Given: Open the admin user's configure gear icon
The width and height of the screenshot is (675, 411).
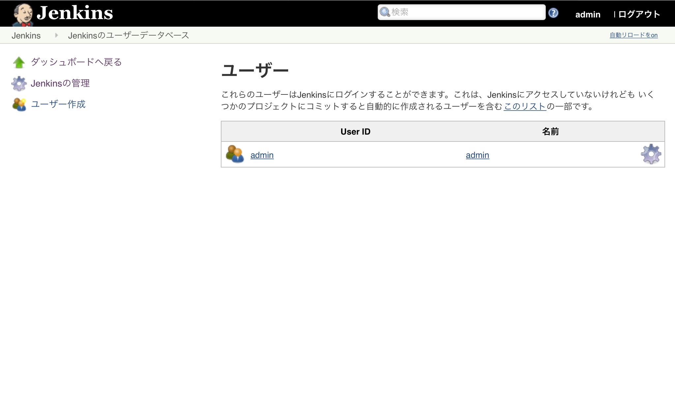Looking at the screenshot, I should [651, 154].
